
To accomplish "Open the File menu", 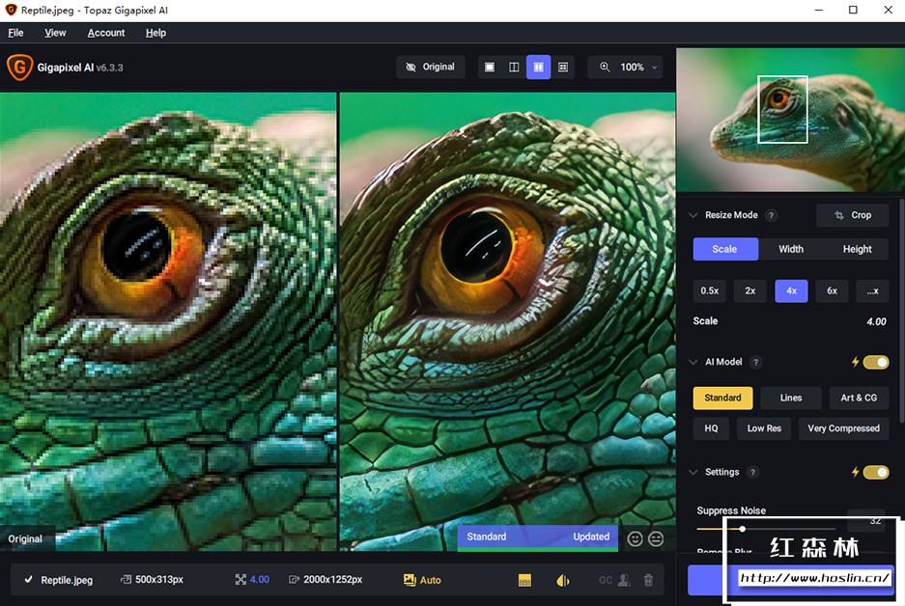I will [15, 33].
